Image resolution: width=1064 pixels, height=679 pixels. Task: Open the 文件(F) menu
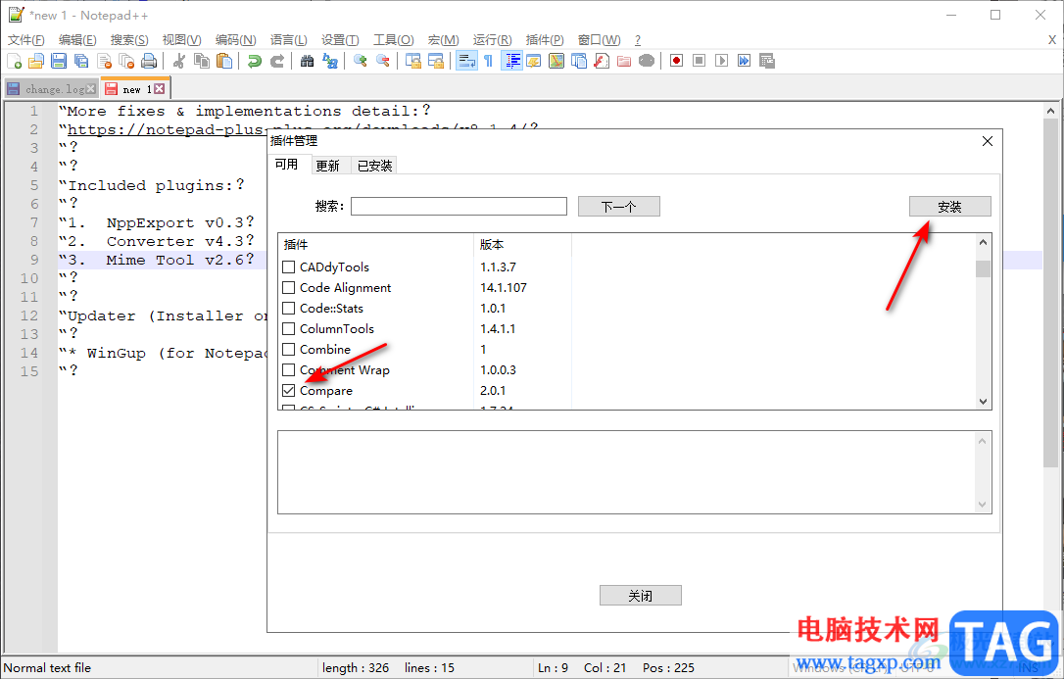26,40
